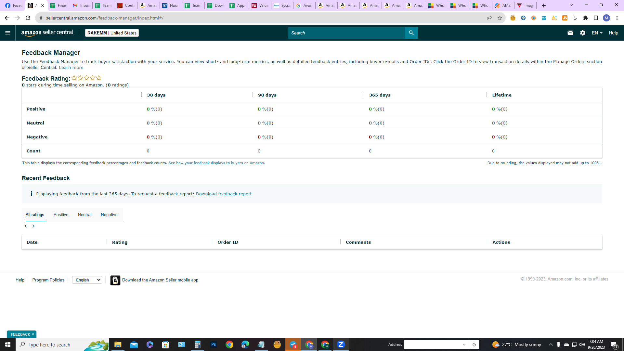Click the Amazon Seller Central logo
The image size is (624, 351).
pyautogui.click(x=47, y=33)
